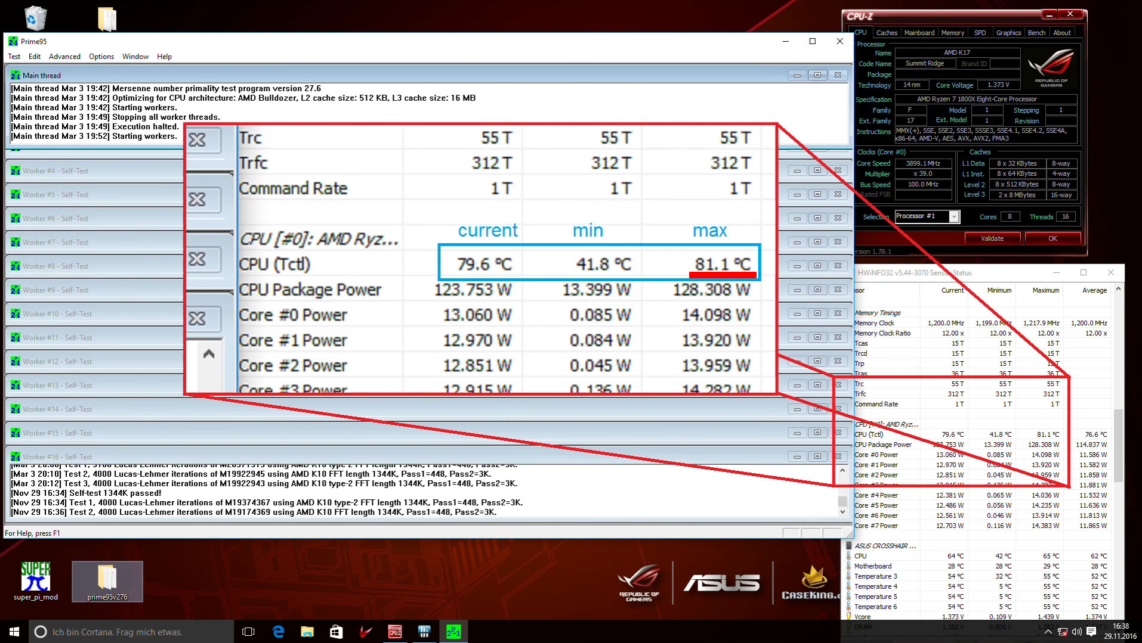This screenshot has width=1142, height=643.
Task: Click the Worker #14 window icon
Action: click(16, 409)
